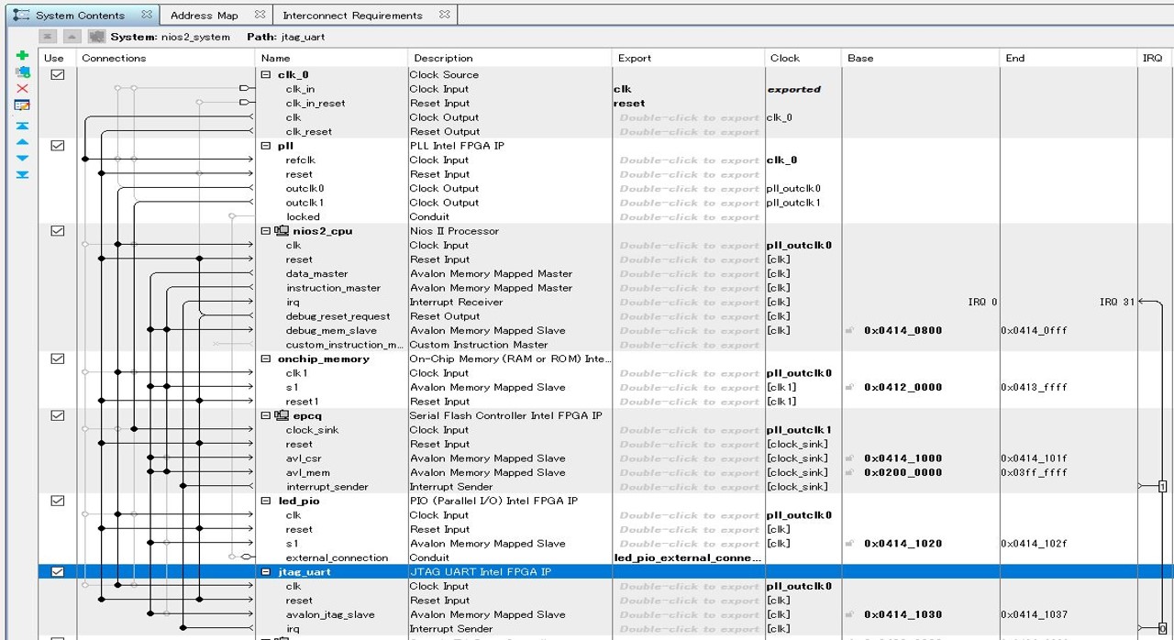Screen dimensions: 1174x640
Task: Open parameter editor via the edit icon
Action: click(x=20, y=104)
